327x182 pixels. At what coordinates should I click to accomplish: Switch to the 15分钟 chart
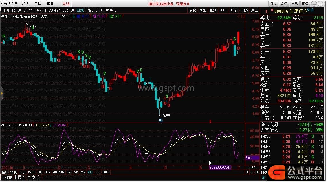click(x=41, y=10)
